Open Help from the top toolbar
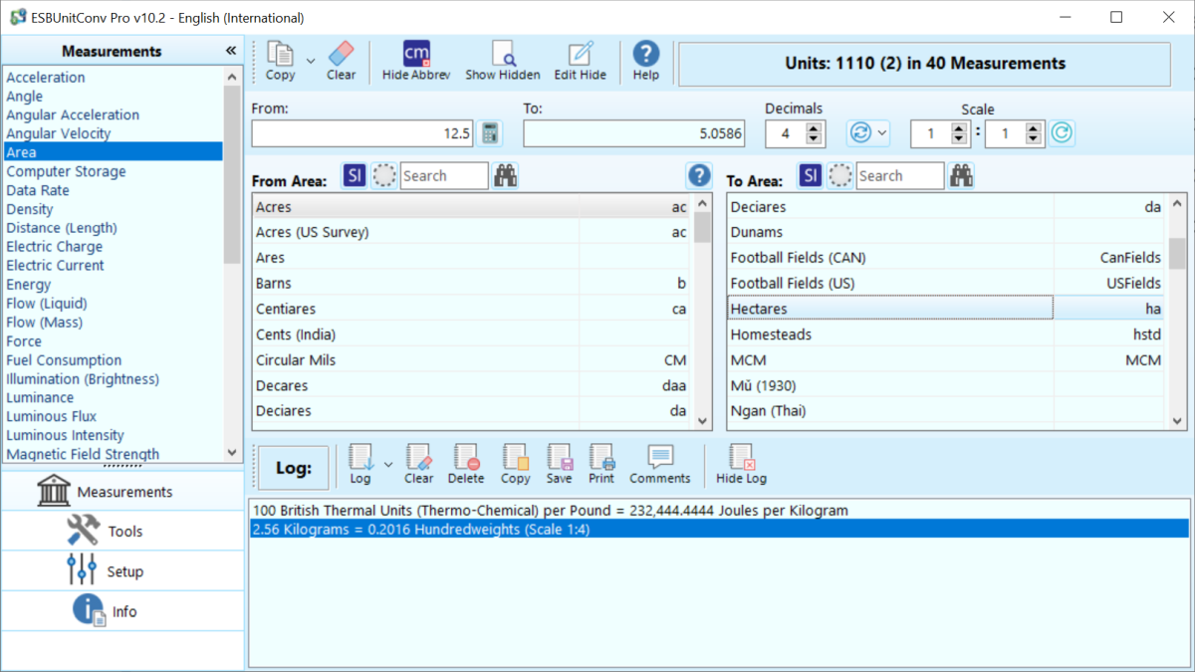The image size is (1195, 672). (646, 62)
